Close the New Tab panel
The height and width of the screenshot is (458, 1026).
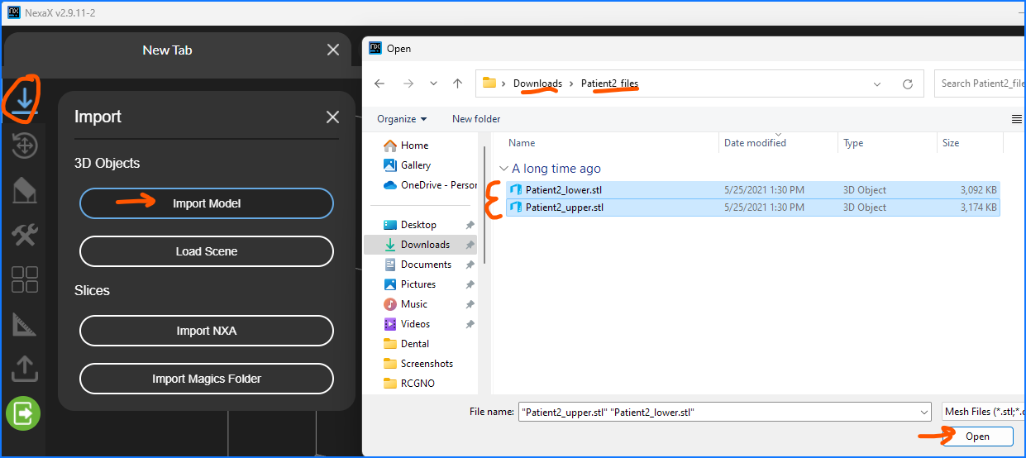(333, 50)
